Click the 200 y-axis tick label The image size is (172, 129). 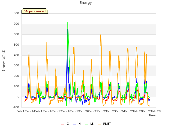tap(16, 76)
